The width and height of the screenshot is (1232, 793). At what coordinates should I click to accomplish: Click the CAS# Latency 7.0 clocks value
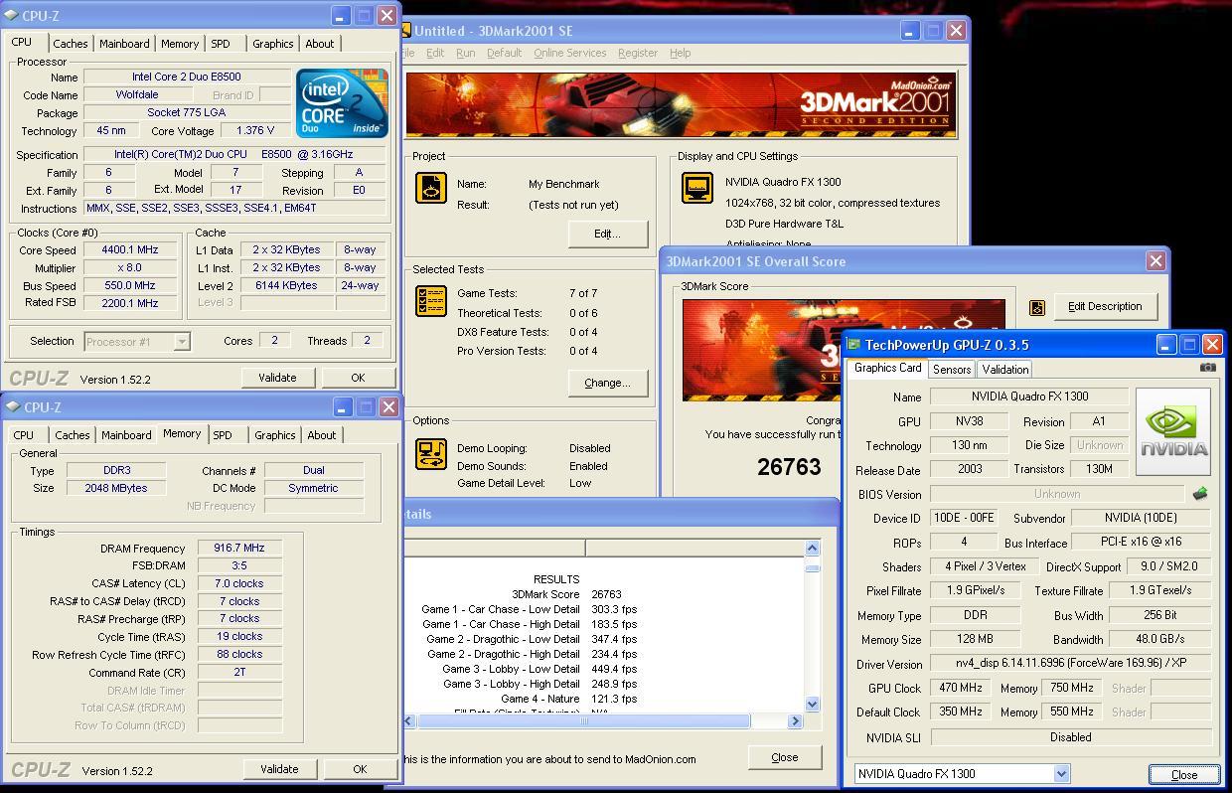pos(239,584)
